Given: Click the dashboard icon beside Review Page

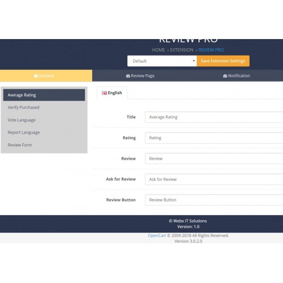Looking at the screenshot, I should coord(128,76).
